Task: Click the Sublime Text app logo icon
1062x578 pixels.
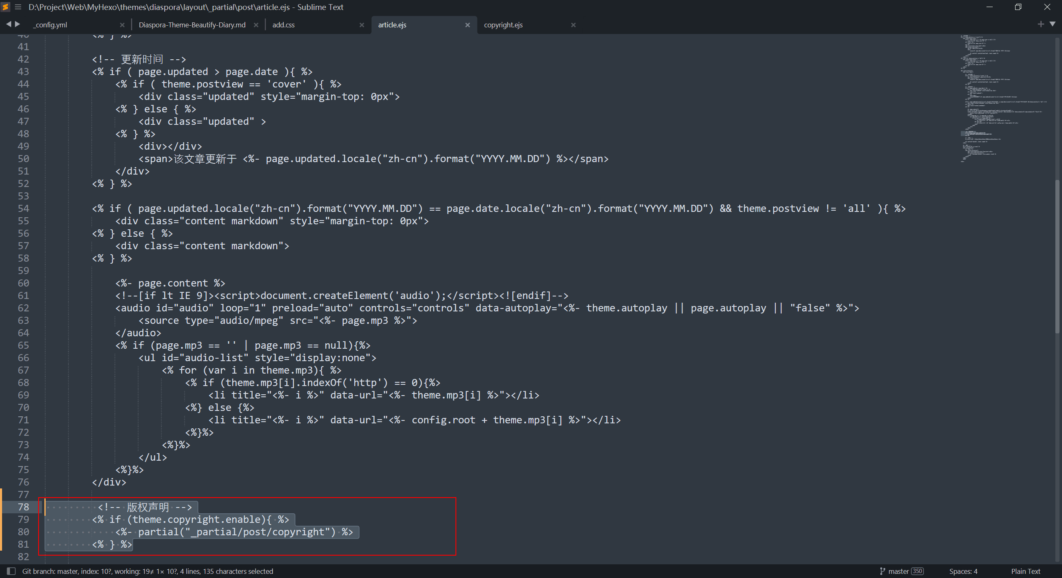Action: (6, 7)
